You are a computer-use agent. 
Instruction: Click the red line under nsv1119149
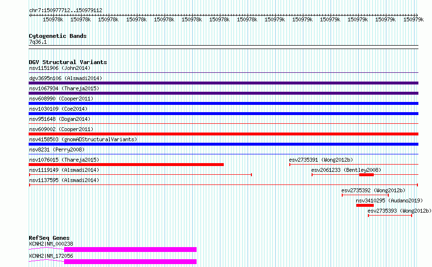(140, 175)
